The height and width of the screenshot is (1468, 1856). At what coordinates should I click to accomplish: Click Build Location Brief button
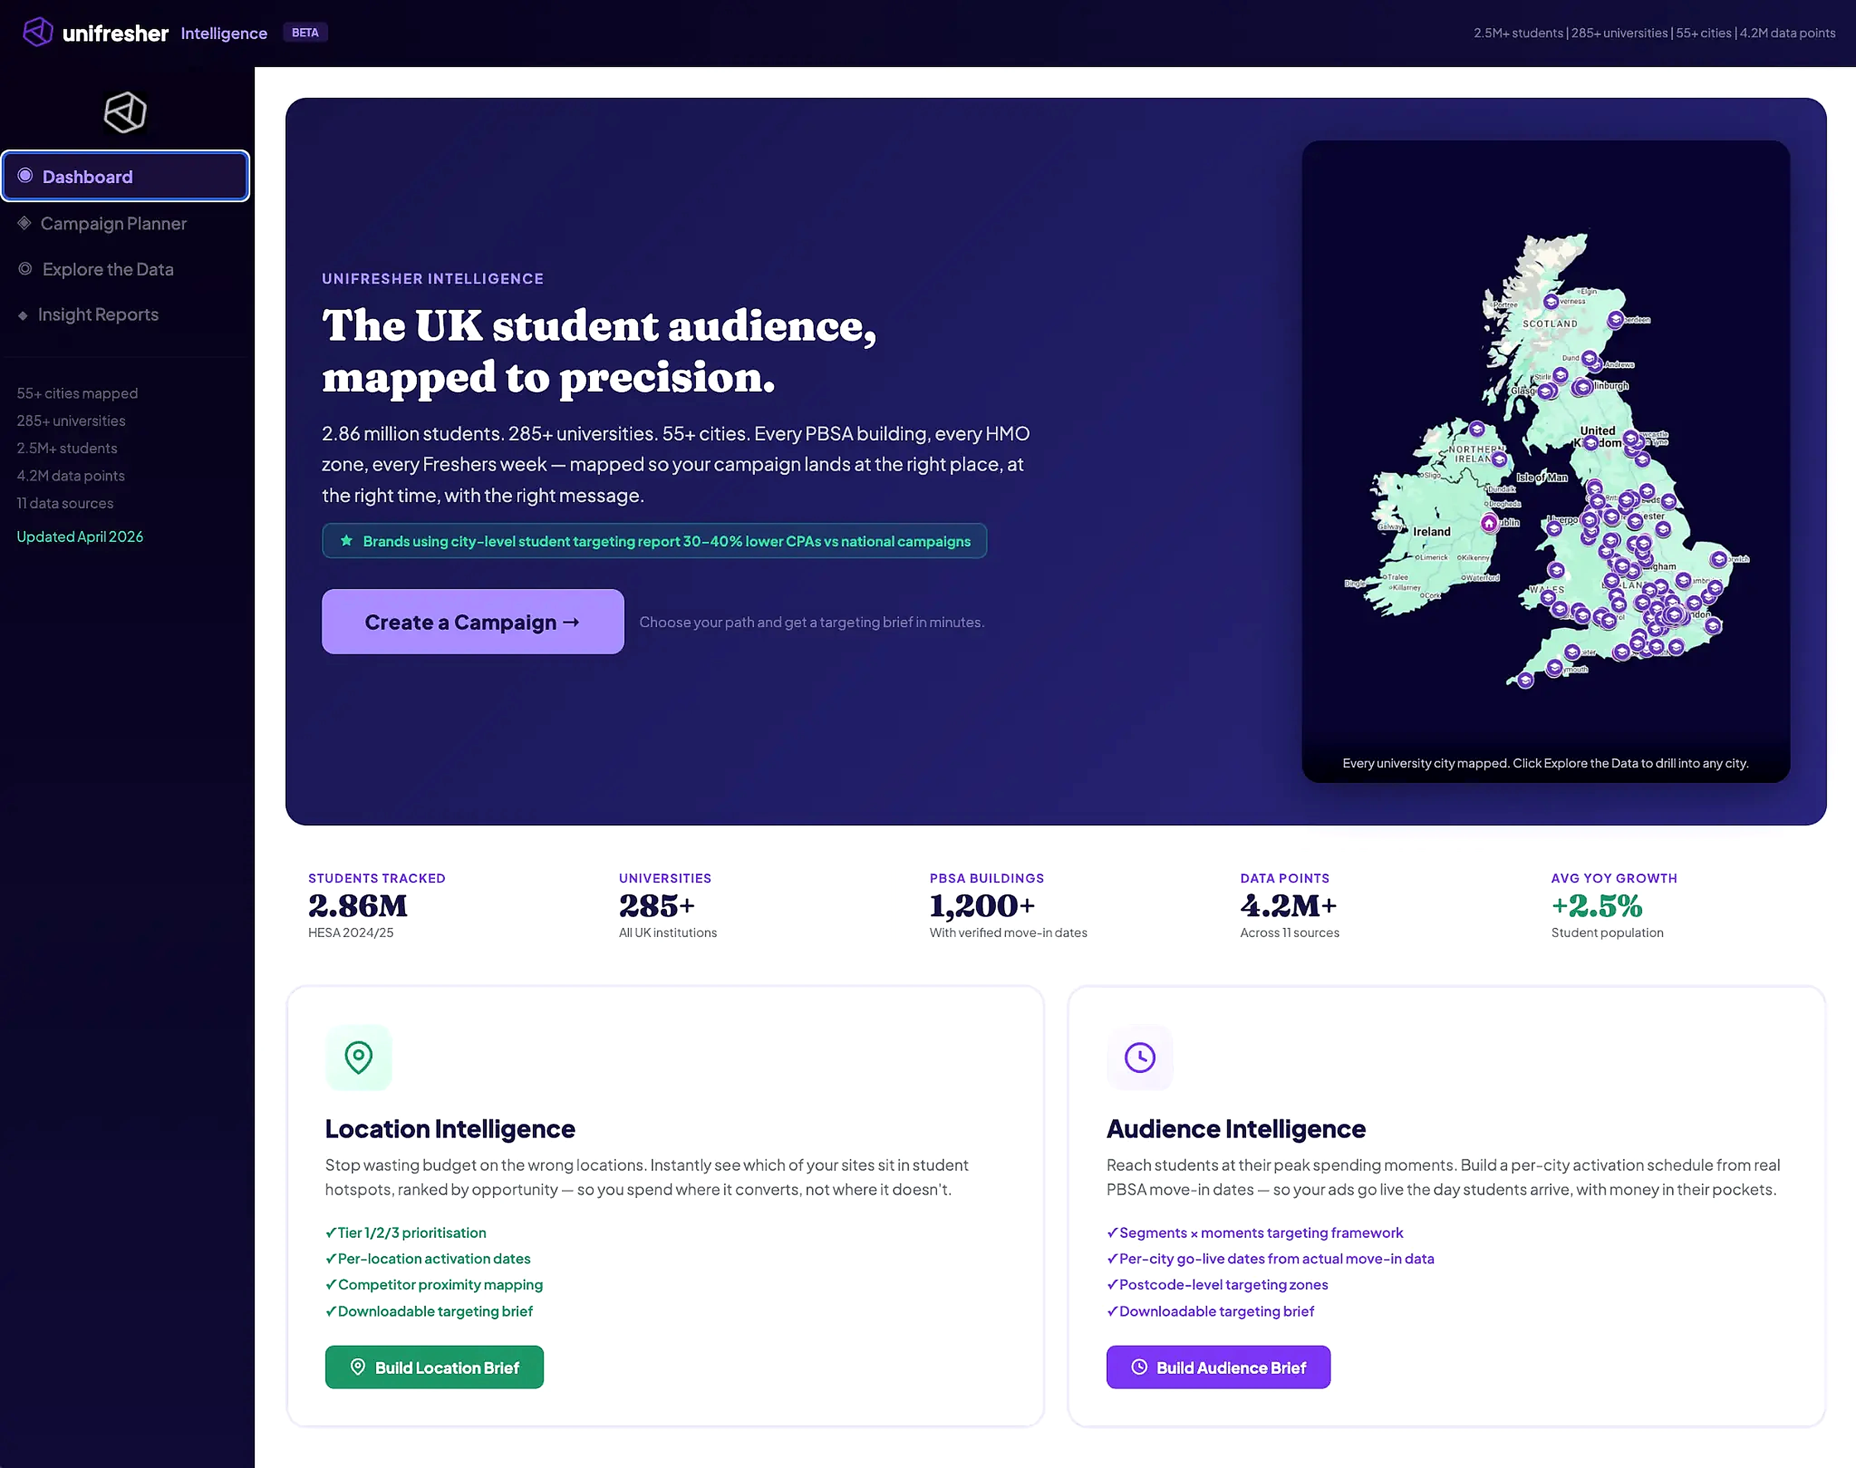434,1367
